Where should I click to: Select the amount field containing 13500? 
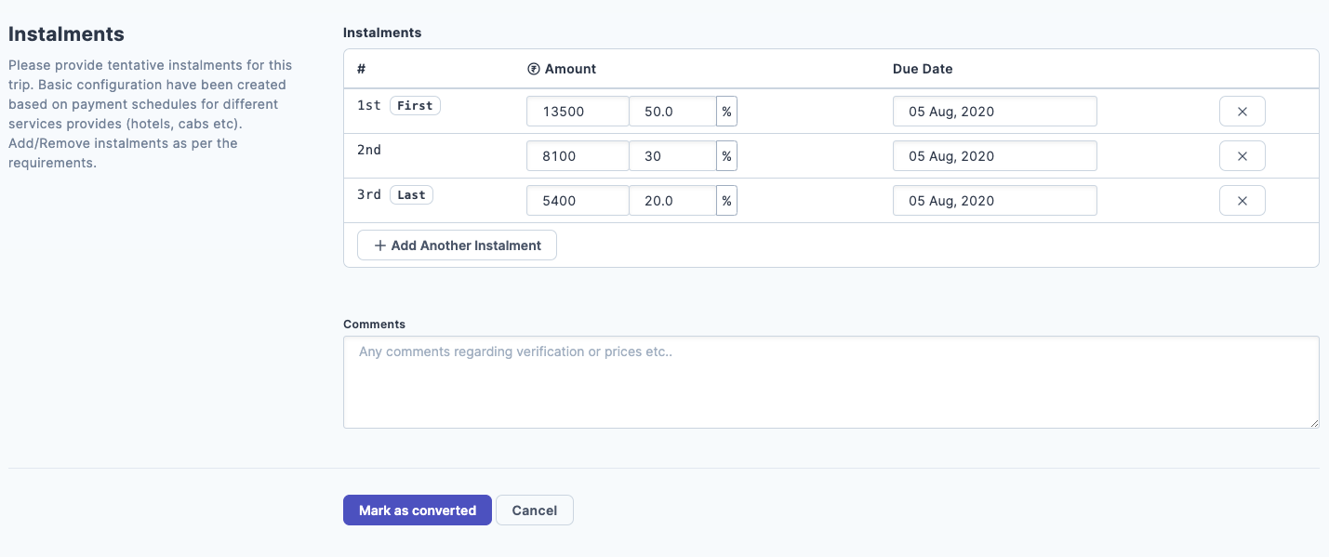click(x=578, y=111)
